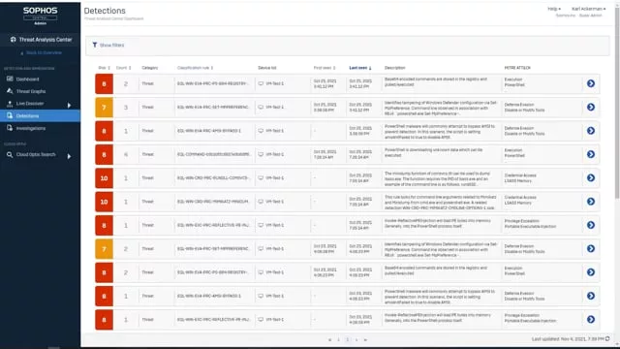Click the vertical page scrollbar

pos(617,103)
